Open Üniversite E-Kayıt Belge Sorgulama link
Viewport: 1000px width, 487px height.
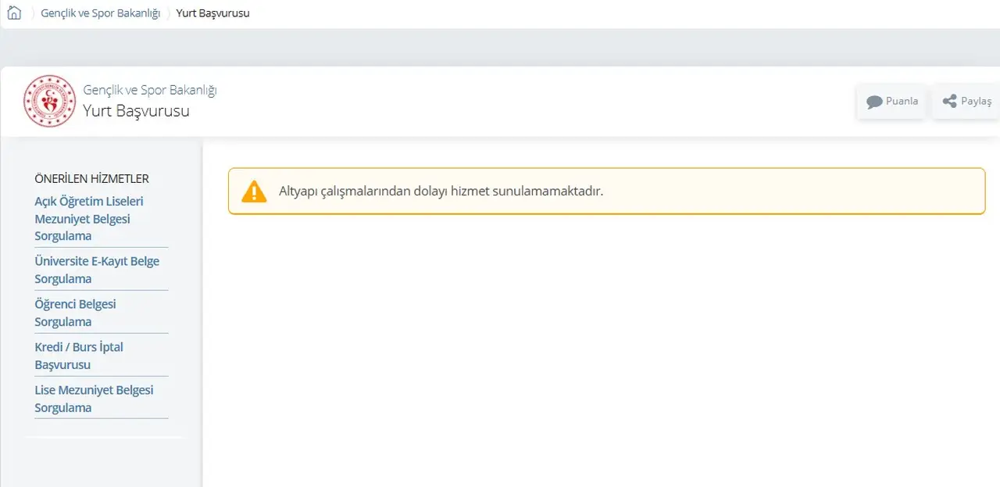pyautogui.click(x=97, y=270)
